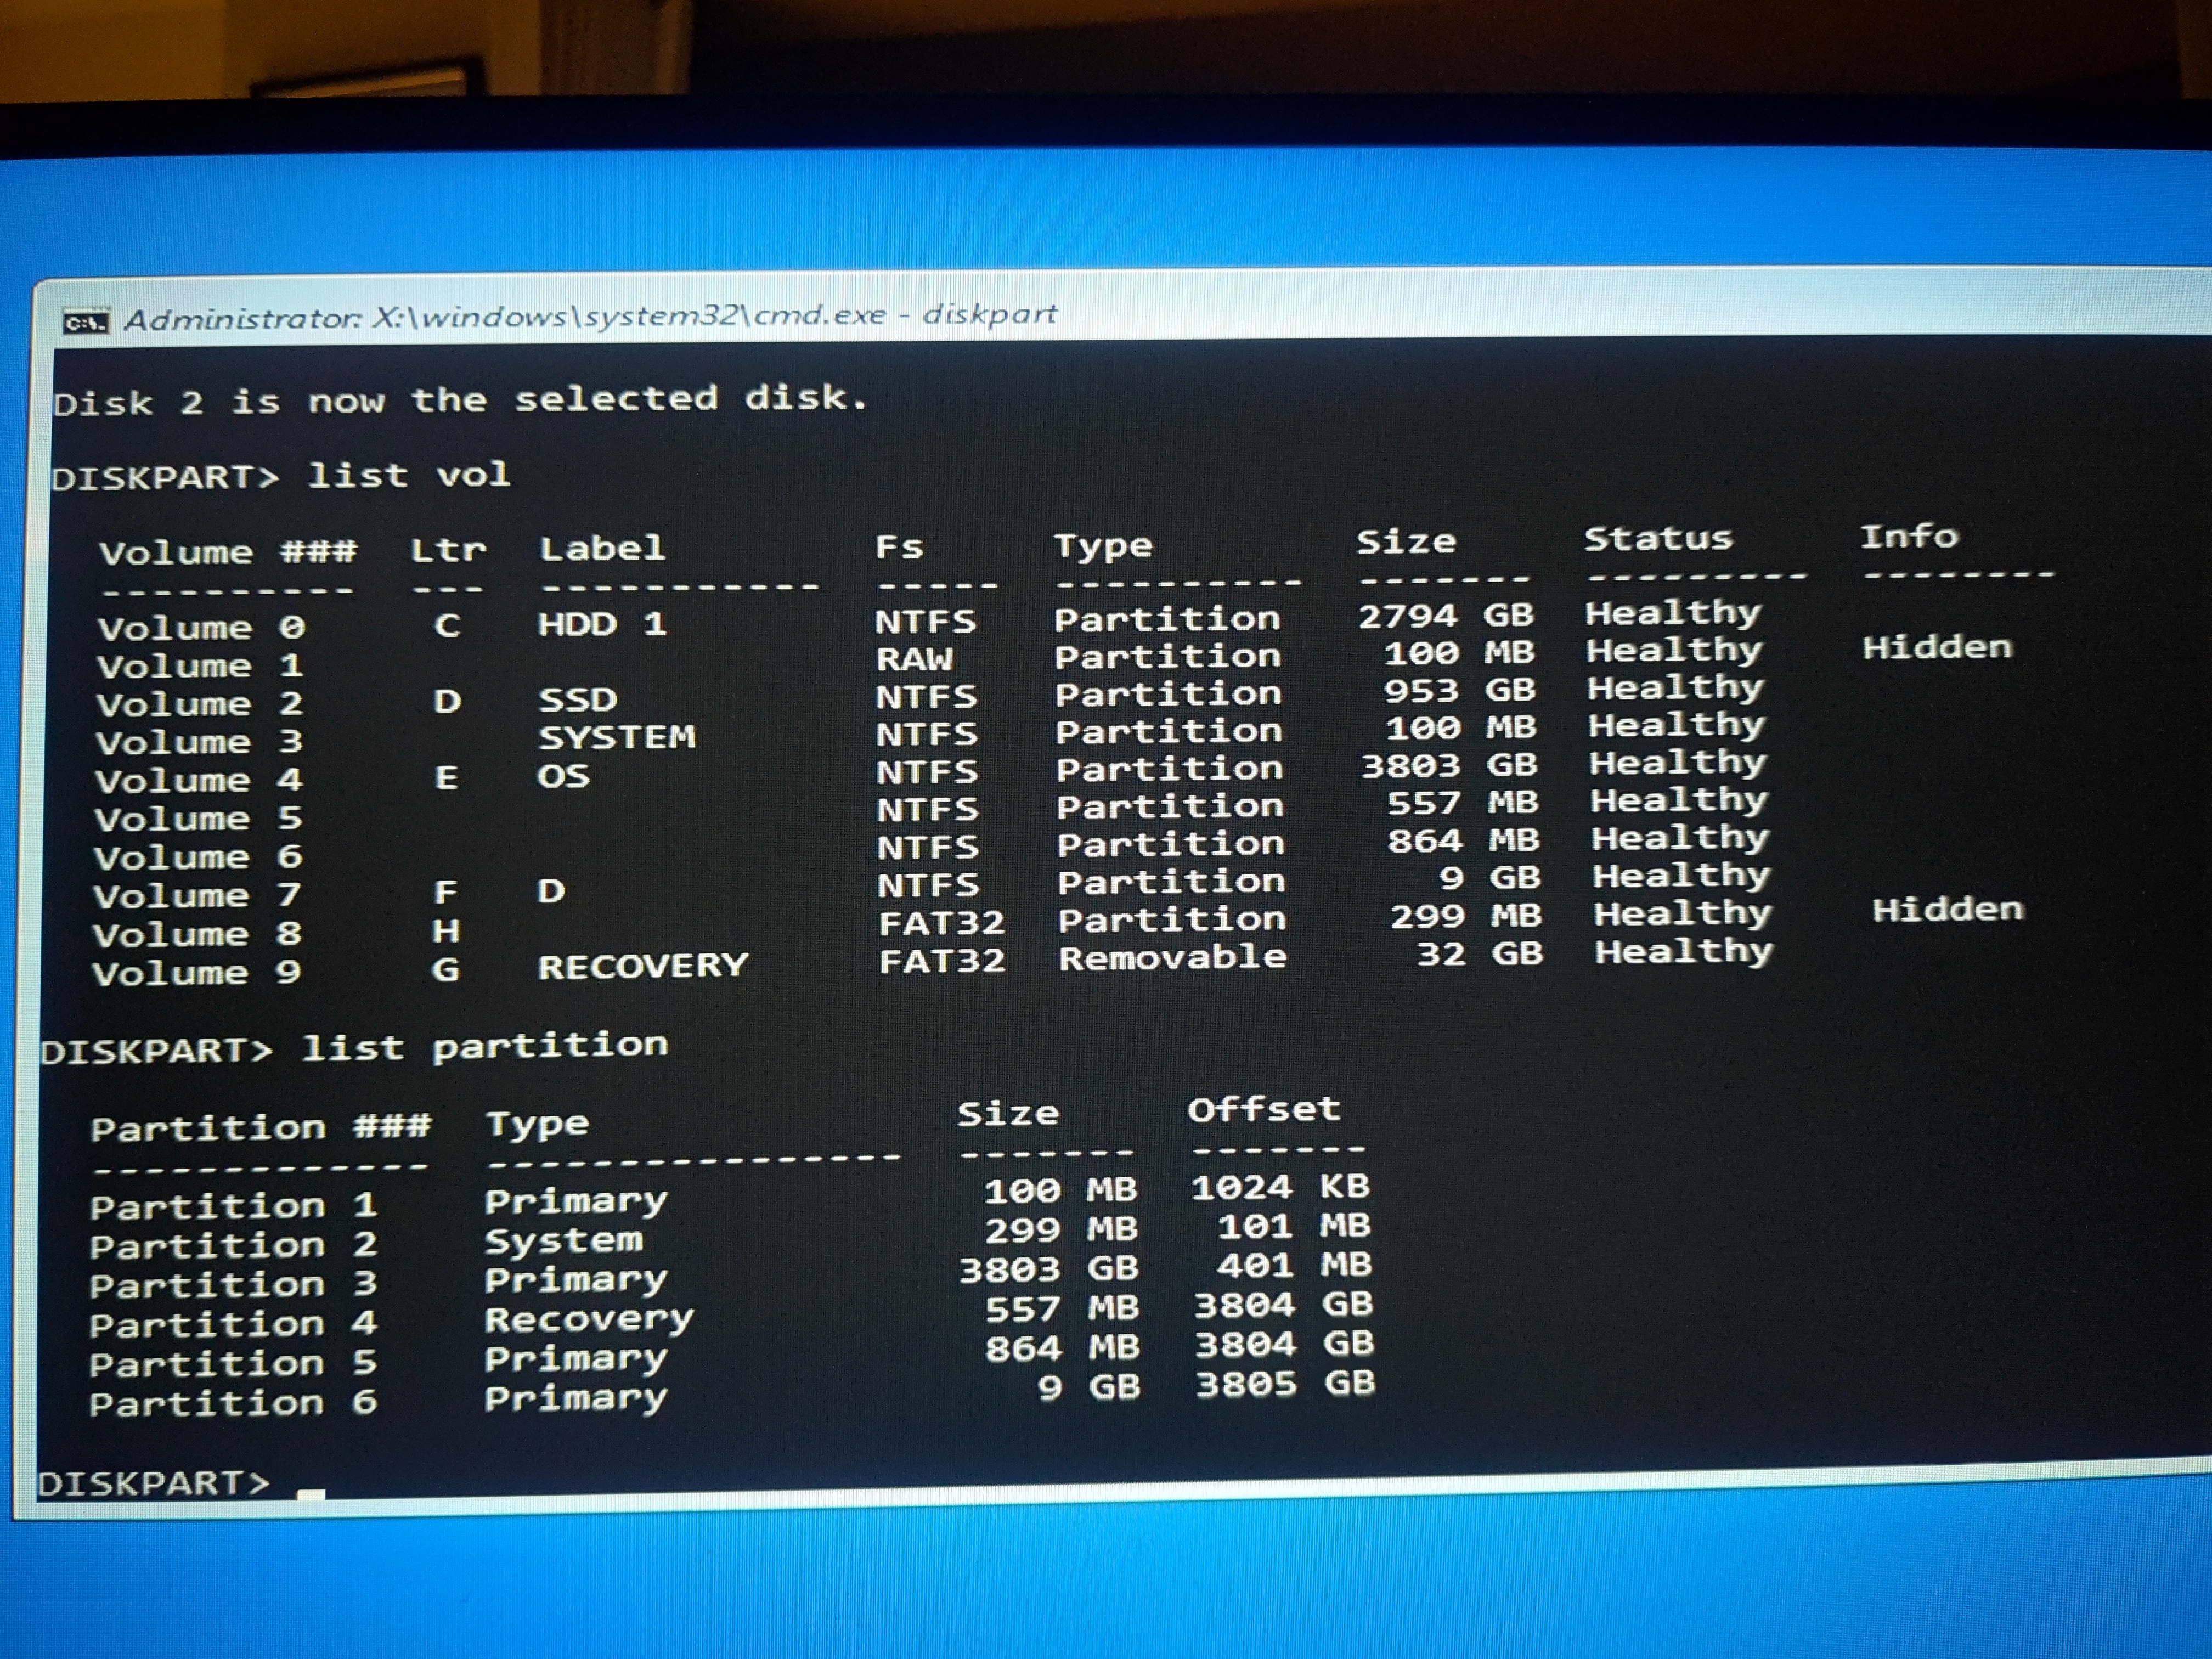The width and height of the screenshot is (2212, 1659).
Task: Click the '2794 GB' size value
Action: 1446,616
